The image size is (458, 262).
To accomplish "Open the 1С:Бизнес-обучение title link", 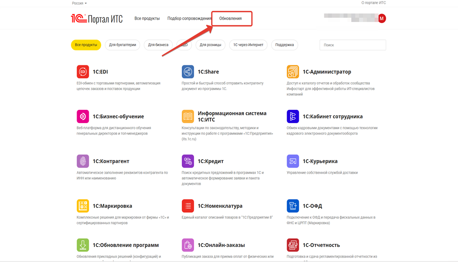I will pyautogui.click(x=118, y=116).
